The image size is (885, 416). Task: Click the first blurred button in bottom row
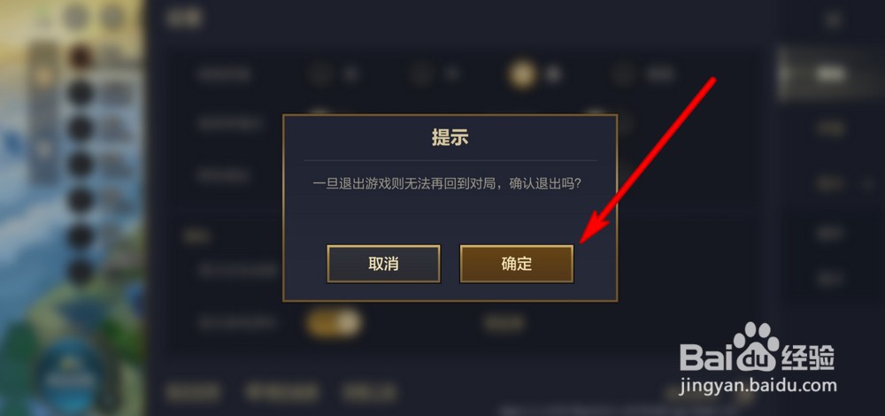193,392
